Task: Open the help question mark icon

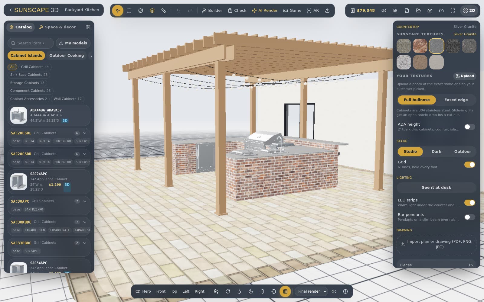Action: tap(345, 291)
